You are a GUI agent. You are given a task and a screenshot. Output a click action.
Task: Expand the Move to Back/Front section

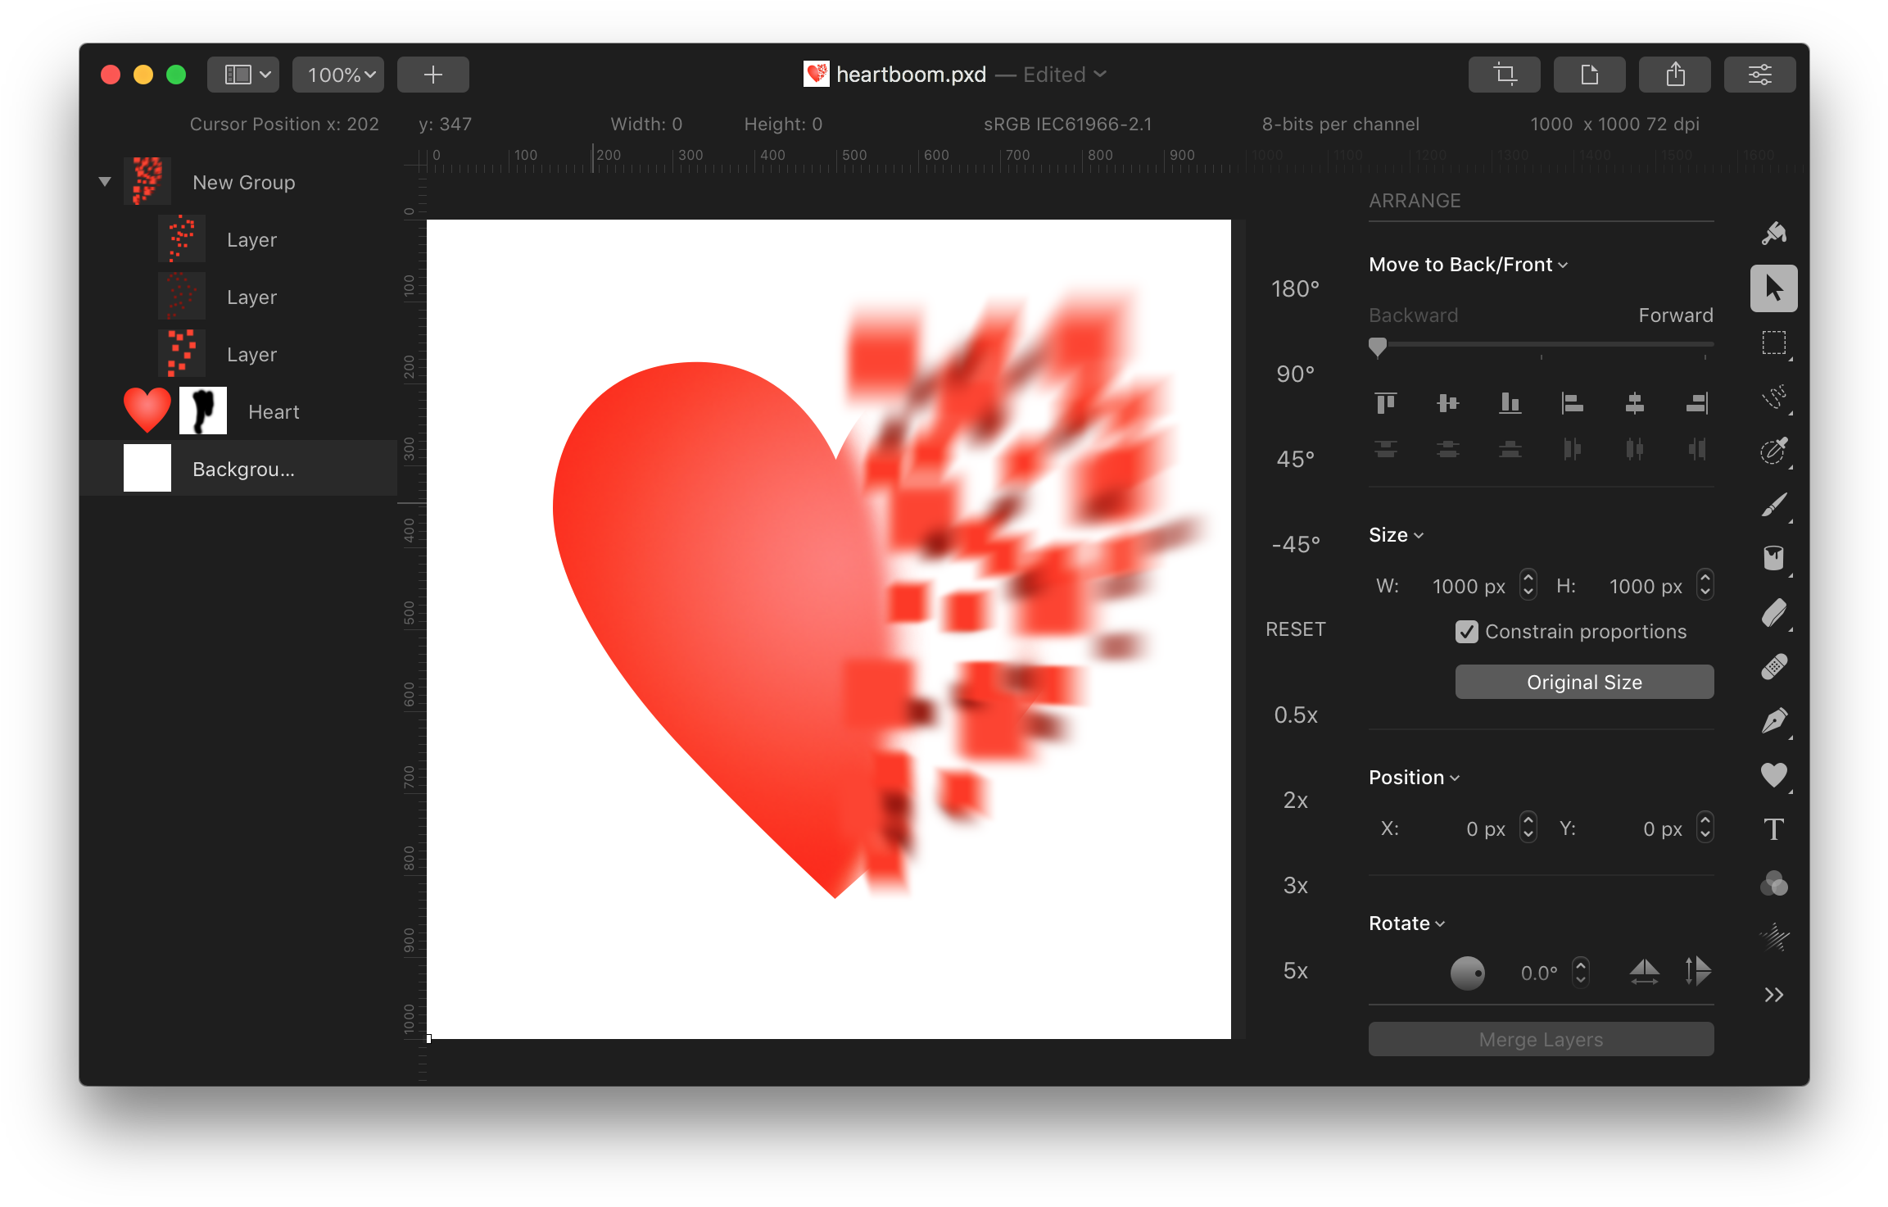point(1467,265)
